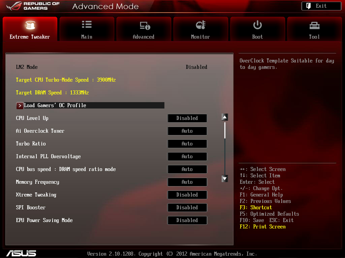Click the Extreme Tweaker chip icon
345x258 pixels.
pyautogui.click(x=30, y=25)
